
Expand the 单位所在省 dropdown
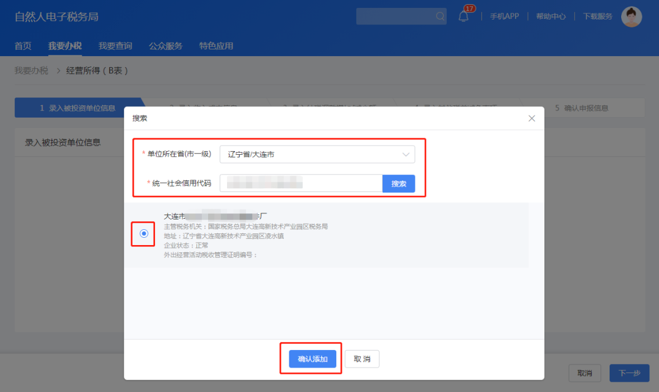[x=317, y=154]
